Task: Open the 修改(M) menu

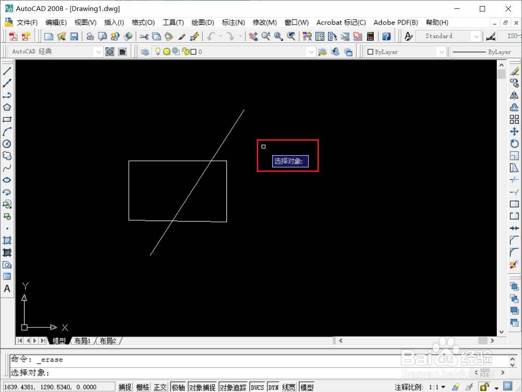Action: click(x=265, y=22)
